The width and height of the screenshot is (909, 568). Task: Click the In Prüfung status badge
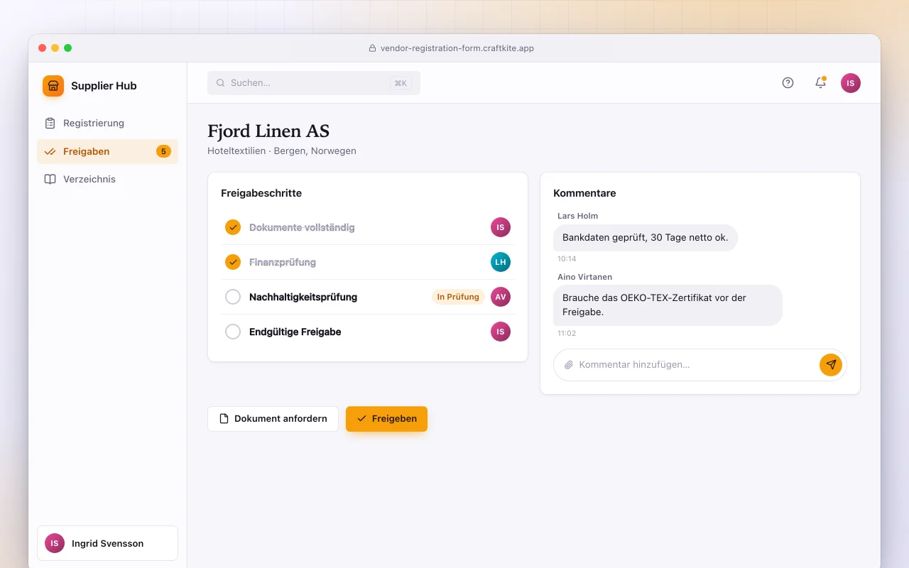458,297
